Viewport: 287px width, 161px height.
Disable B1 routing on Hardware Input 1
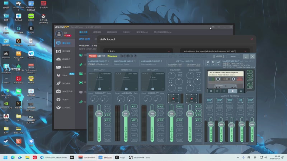coord(107,120)
